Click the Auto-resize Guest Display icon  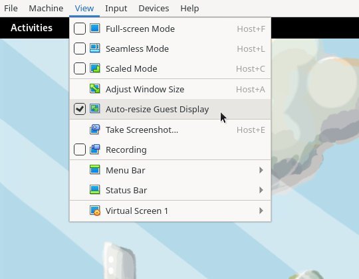coord(94,109)
